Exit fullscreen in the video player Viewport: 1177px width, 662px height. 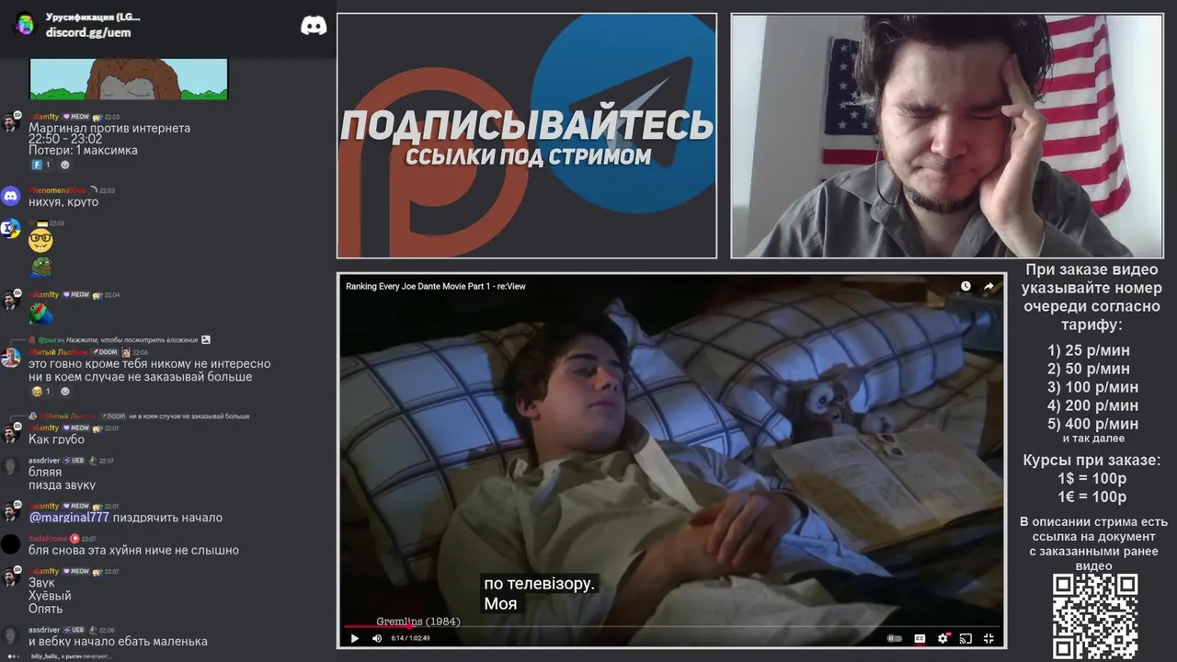pyautogui.click(x=988, y=638)
